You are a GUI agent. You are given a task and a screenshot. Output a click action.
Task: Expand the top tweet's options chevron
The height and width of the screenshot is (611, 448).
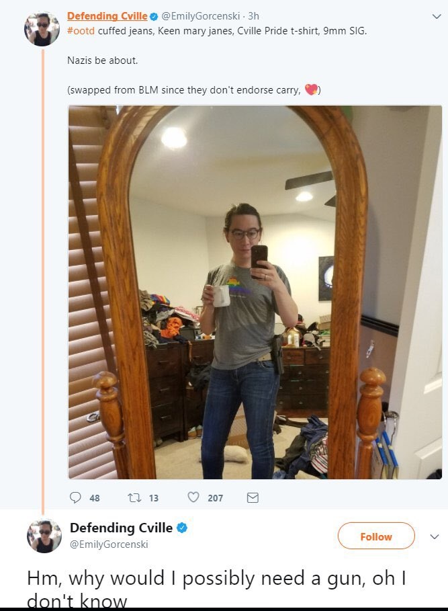click(x=437, y=16)
